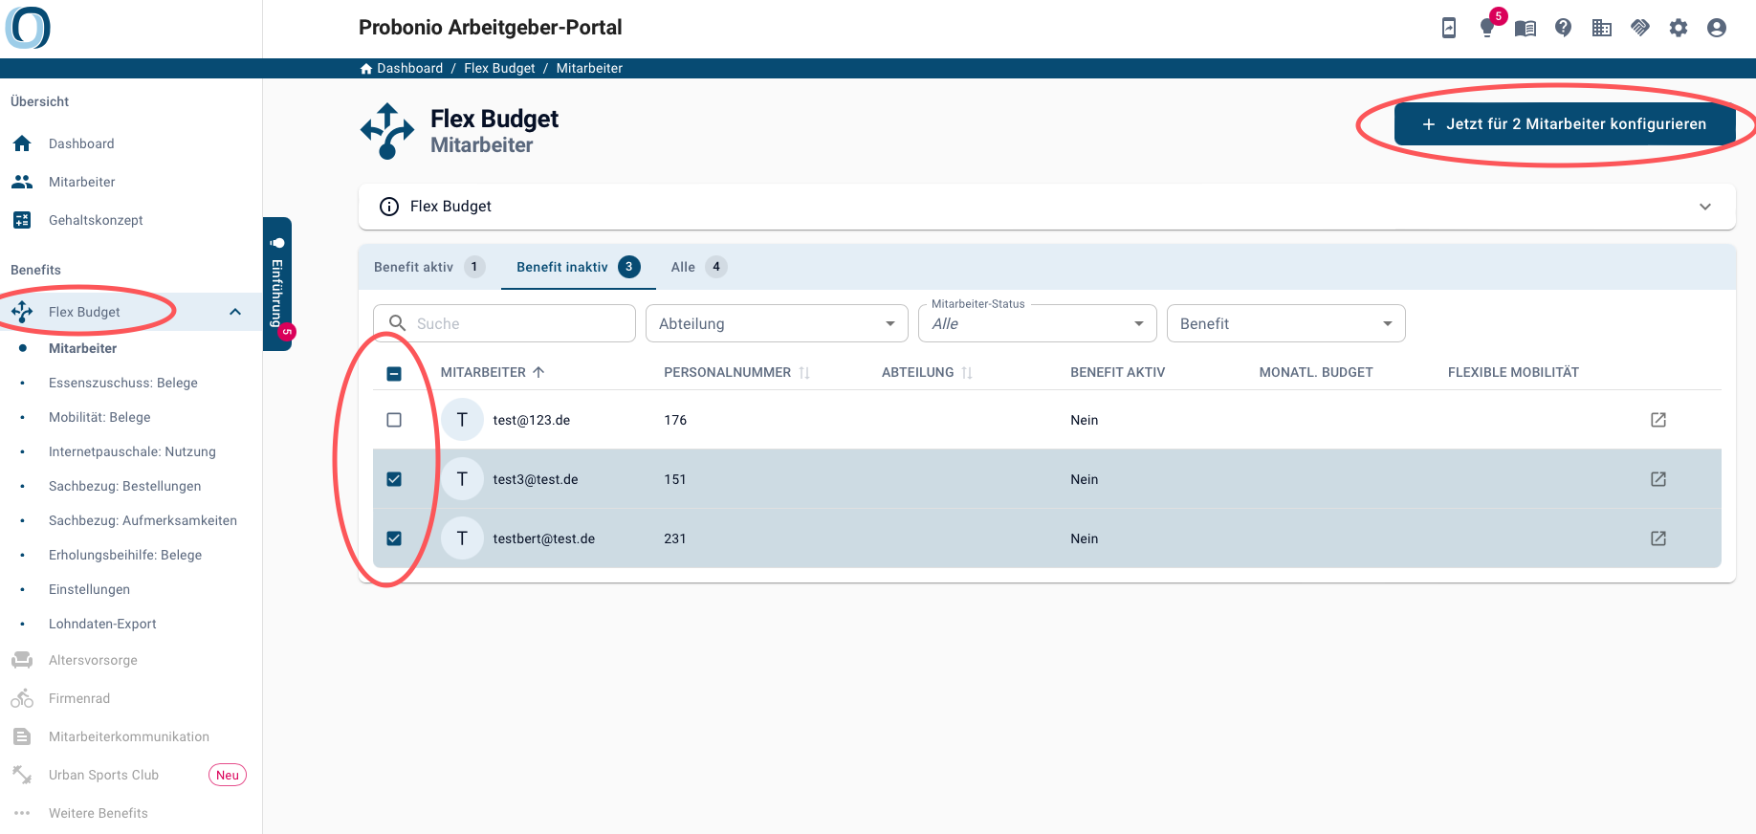Toggle the select-all checkbox in table header
Screen dimensions: 1756x834
tap(394, 373)
